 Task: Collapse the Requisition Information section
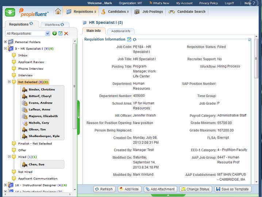point(249,39)
